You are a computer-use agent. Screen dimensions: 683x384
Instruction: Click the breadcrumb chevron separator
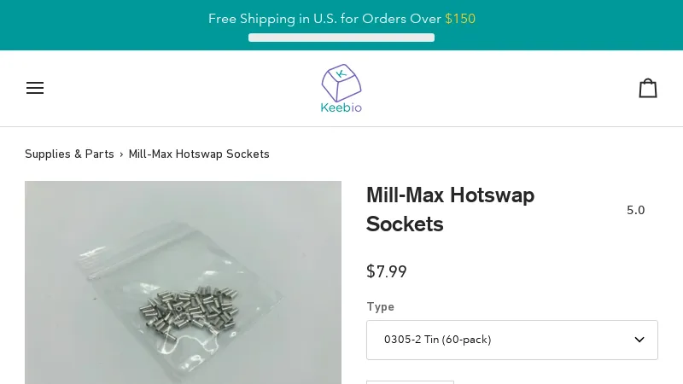click(x=121, y=154)
